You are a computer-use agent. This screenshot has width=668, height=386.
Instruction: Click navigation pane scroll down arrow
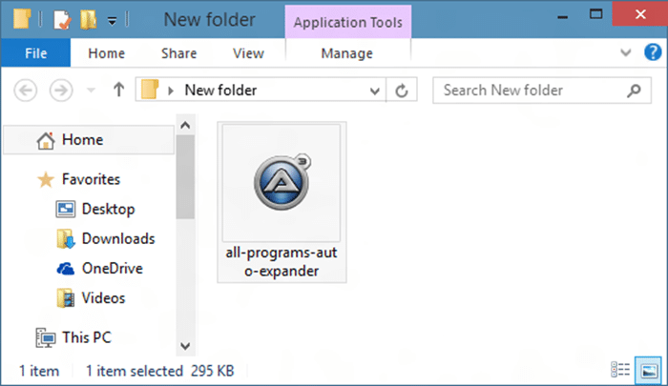(x=185, y=346)
